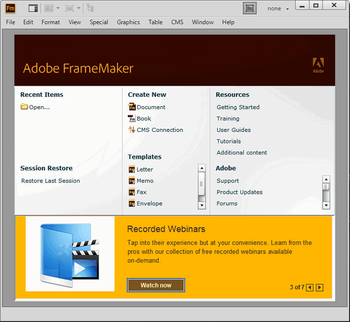Open the Training link
The width and height of the screenshot is (350, 322).
(228, 118)
